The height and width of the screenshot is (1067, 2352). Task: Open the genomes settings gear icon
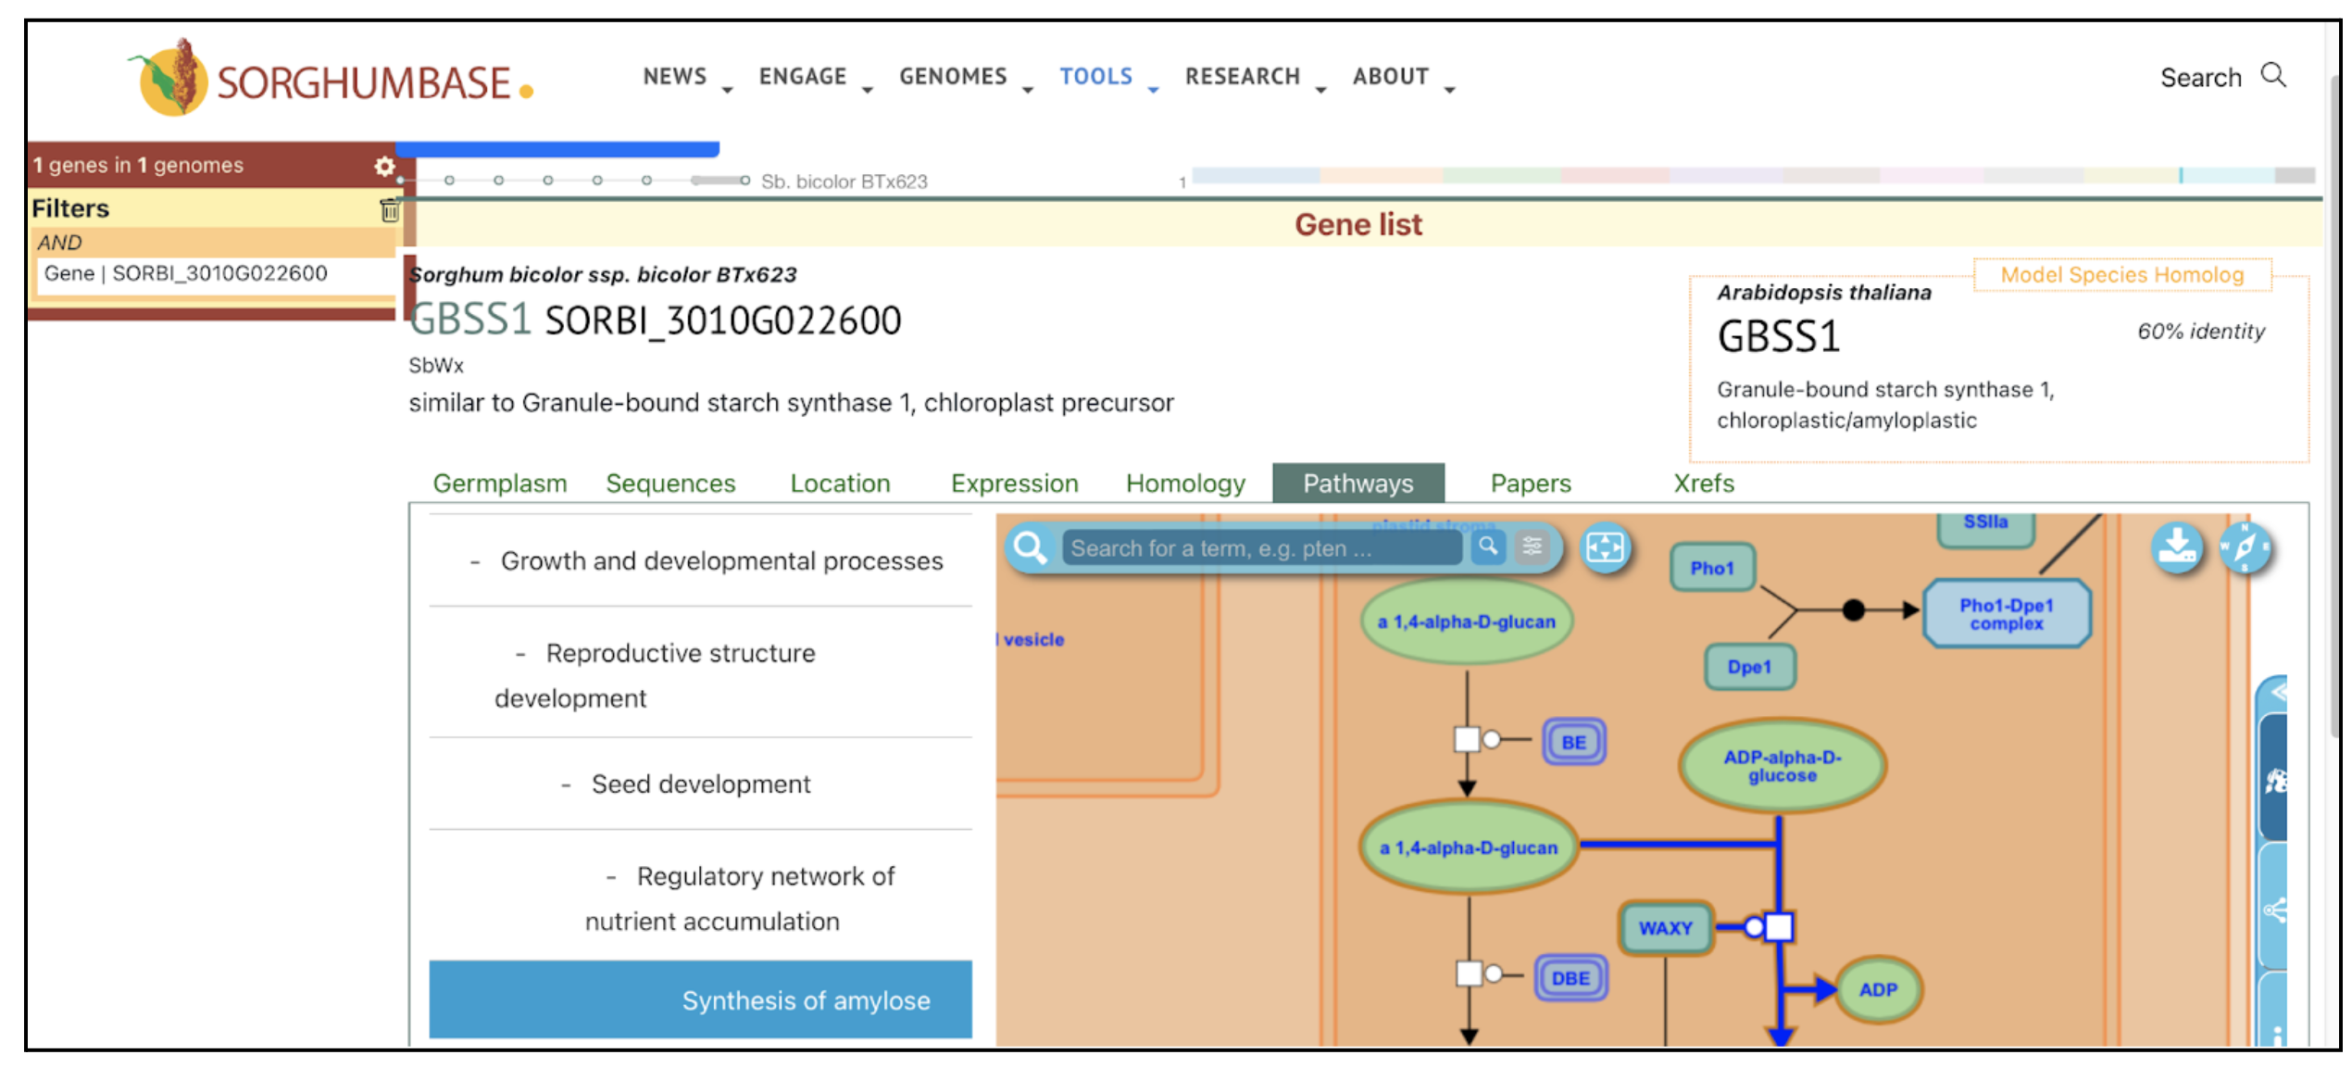point(384,166)
